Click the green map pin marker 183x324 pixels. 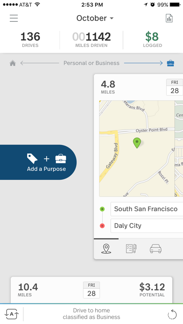(x=137, y=143)
